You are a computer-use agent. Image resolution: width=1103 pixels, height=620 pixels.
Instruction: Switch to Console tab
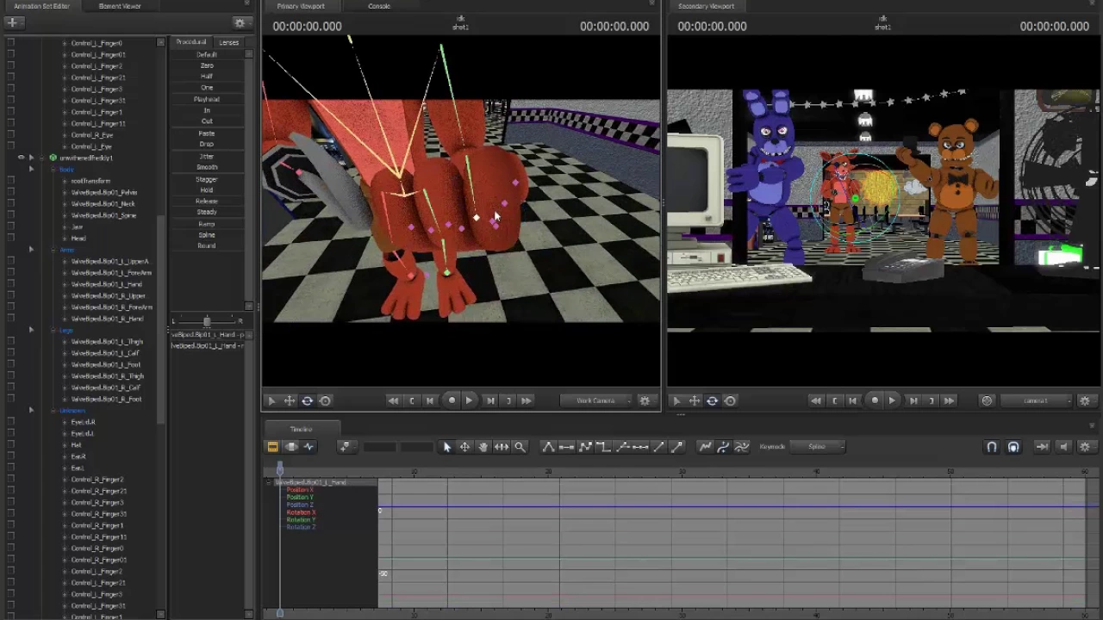379,6
